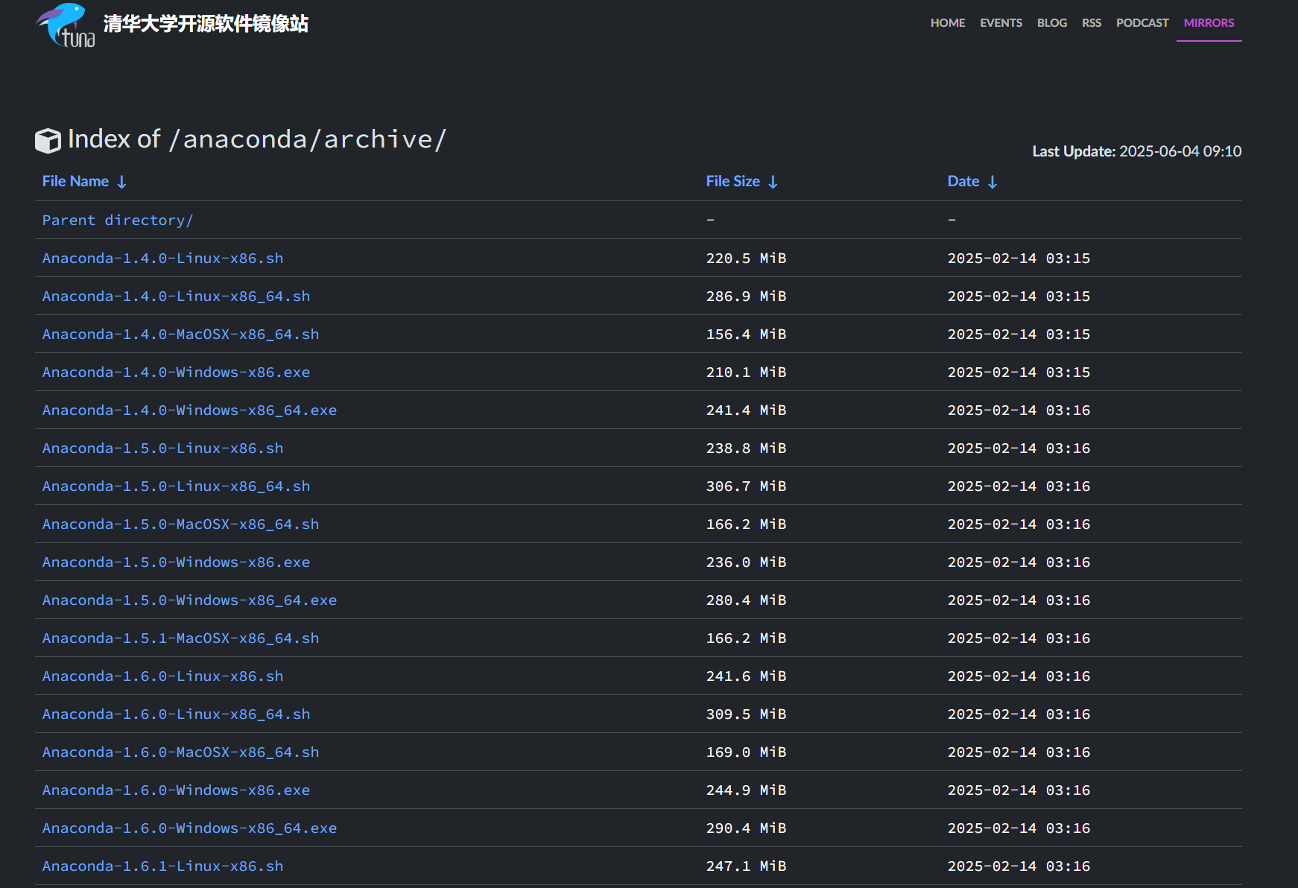Select the Date column header dropdown arrow

[x=992, y=181]
